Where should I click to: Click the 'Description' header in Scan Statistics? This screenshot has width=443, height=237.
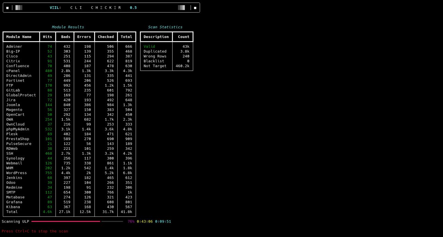coord(156,37)
